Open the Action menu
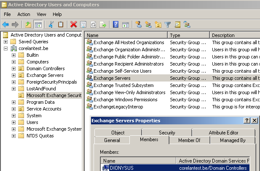260x171 pixels. [x=24, y=14]
